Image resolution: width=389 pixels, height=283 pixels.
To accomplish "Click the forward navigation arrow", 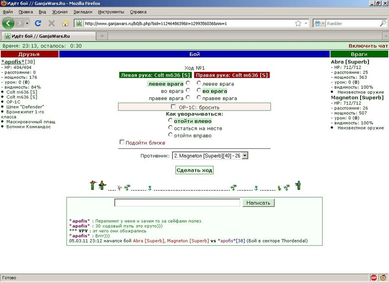I will 20,23.
